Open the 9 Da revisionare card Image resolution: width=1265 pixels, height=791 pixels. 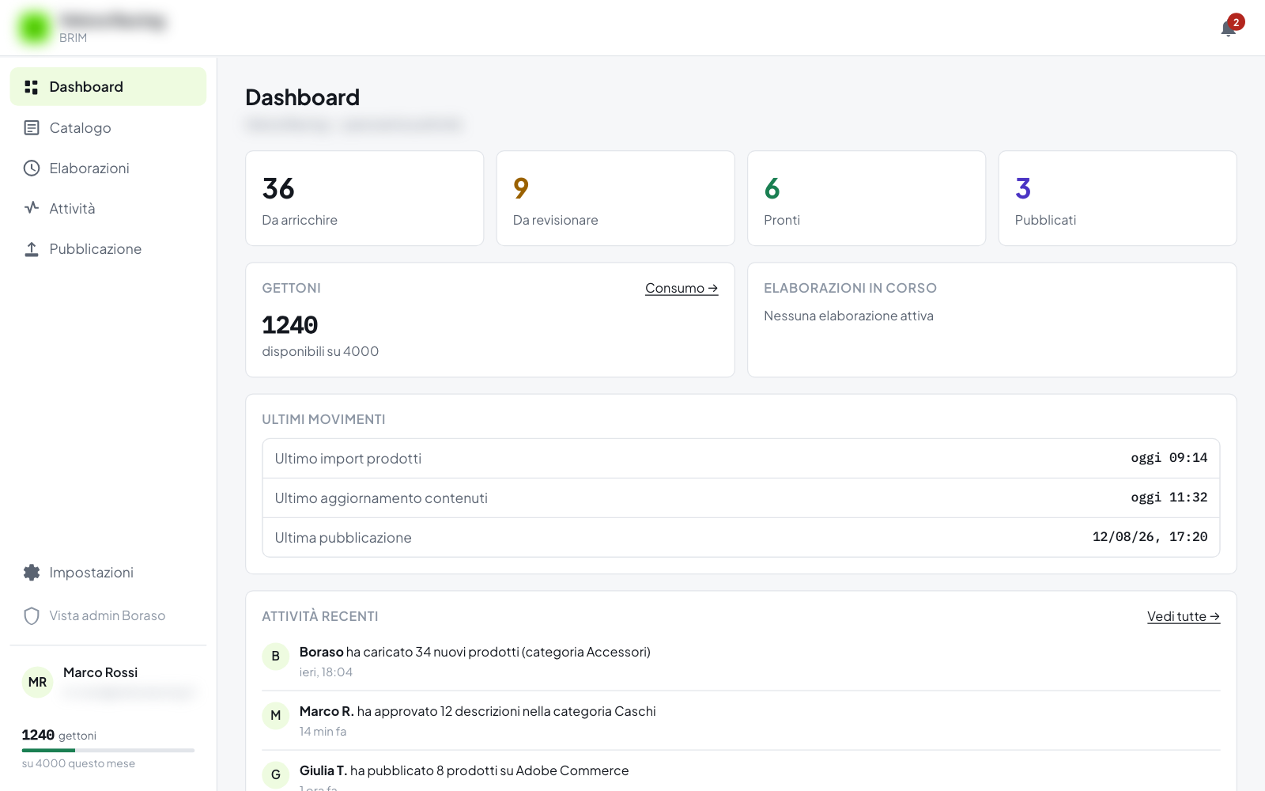pos(616,199)
